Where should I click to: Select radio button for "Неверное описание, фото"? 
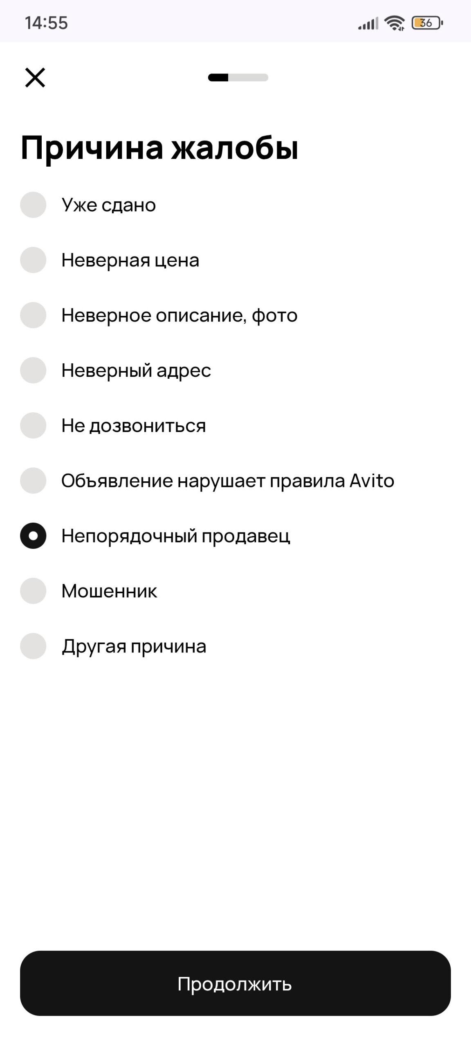click(33, 315)
